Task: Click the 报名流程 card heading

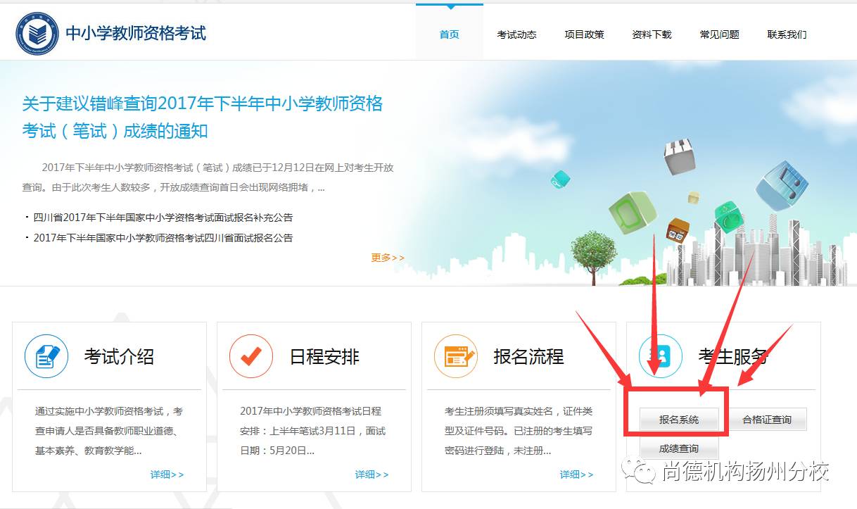Action: point(528,357)
